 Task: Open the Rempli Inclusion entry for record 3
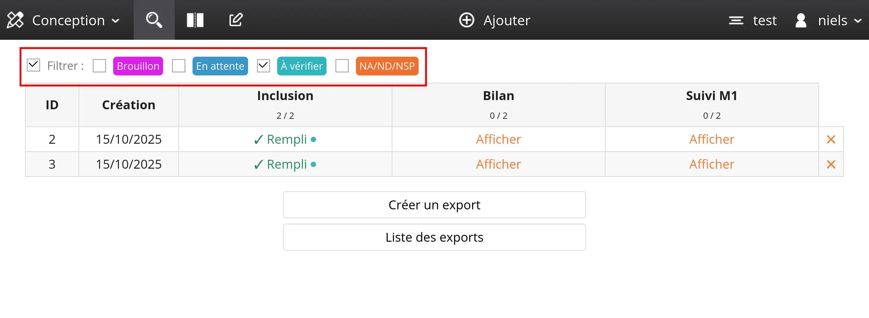[286, 164]
